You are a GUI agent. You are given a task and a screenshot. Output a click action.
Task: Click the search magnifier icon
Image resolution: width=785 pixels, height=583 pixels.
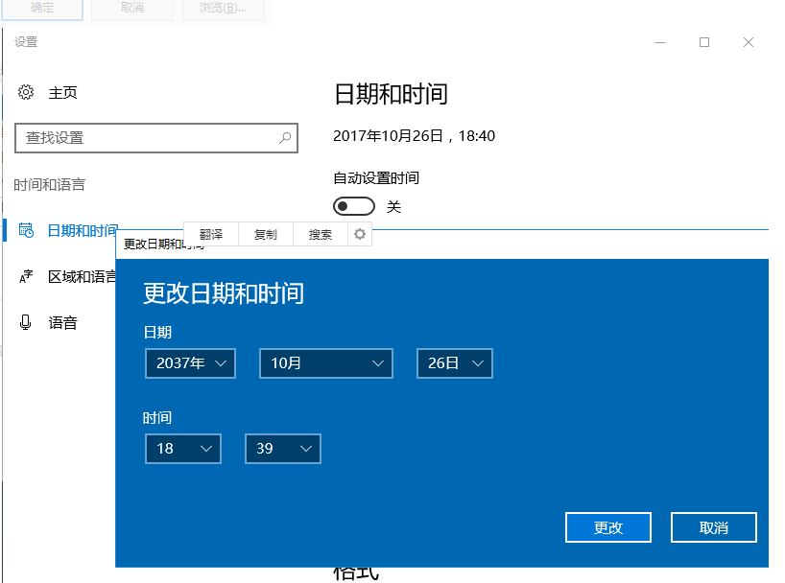[x=285, y=138]
